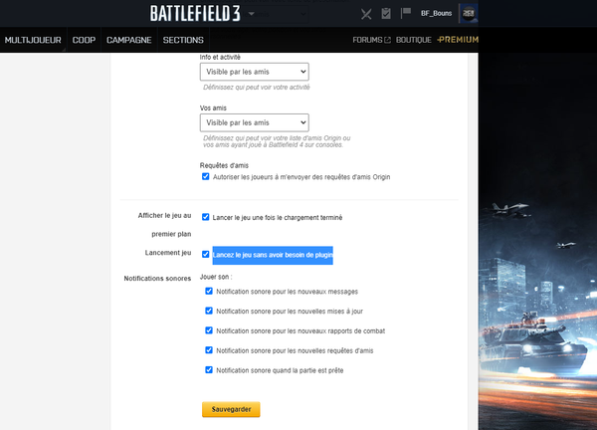Viewport: 597px width, 430px height.
Task: Click the BF_Bouns username
Action: point(436,13)
